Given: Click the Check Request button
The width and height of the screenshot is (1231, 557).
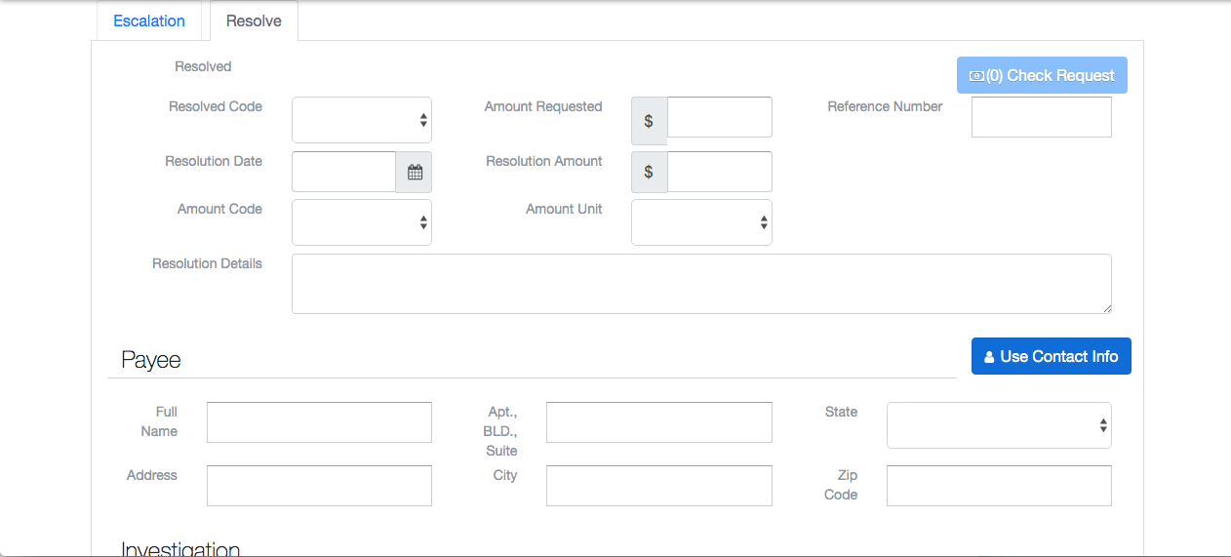Looking at the screenshot, I should 1042,75.
